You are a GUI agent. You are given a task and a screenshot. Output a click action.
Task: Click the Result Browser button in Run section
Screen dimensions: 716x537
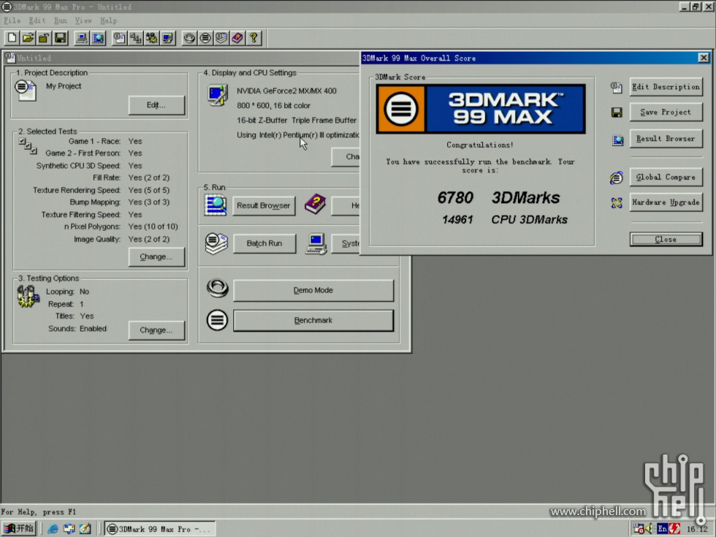(x=264, y=205)
